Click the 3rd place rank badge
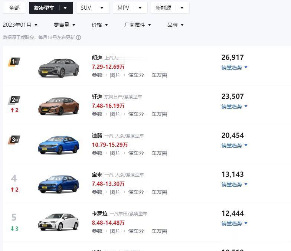 click(14, 140)
